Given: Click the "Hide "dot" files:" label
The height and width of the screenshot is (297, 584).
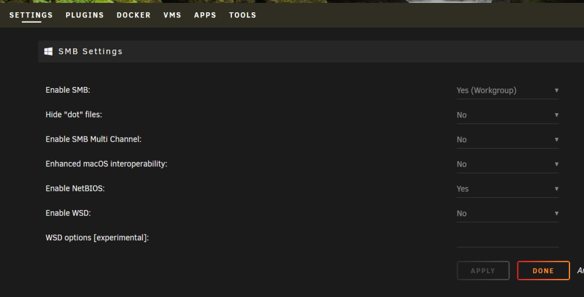Looking at the screenshot, I should pos(74,114).
